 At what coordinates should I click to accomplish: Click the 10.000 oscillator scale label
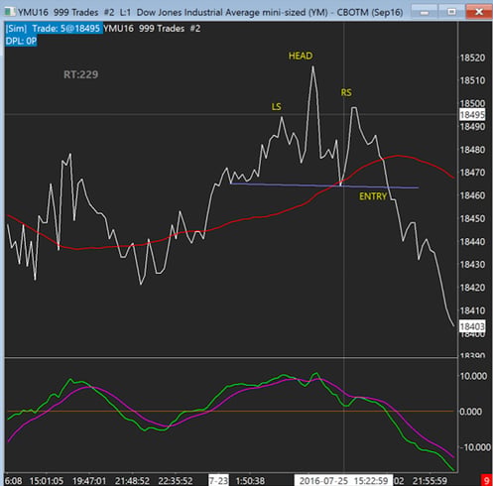473,376
